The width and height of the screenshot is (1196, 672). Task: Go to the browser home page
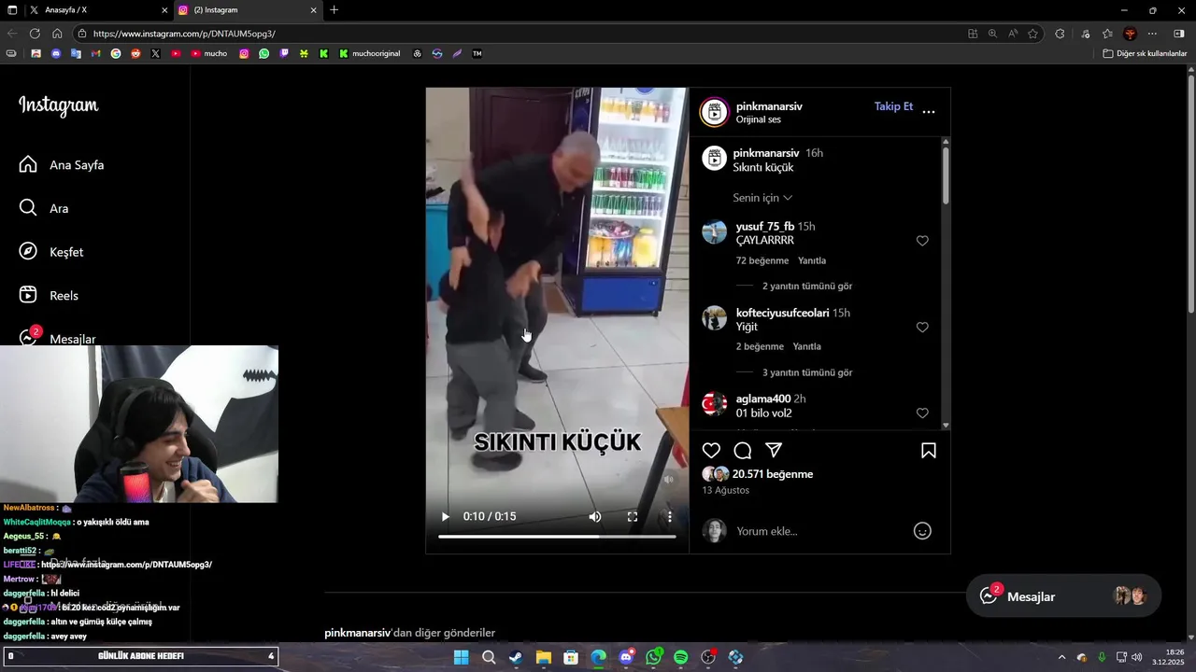[57, 34]
